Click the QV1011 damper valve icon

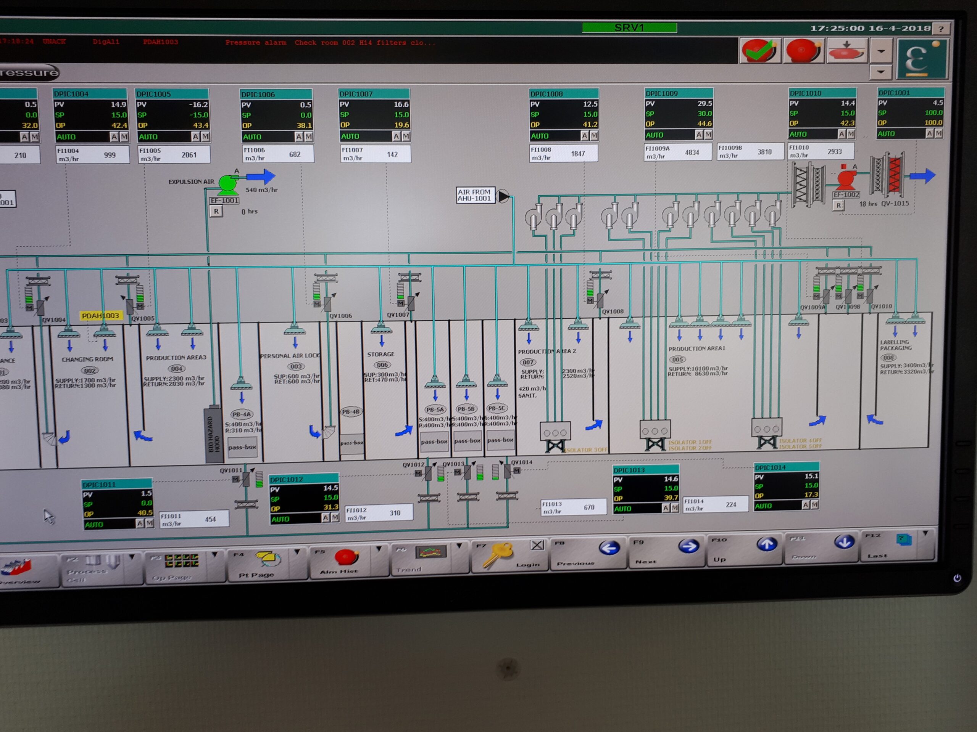247,478
